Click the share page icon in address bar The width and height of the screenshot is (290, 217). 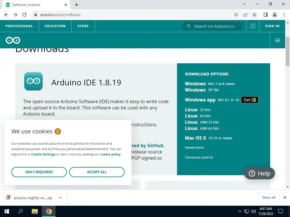coord(245,15)
